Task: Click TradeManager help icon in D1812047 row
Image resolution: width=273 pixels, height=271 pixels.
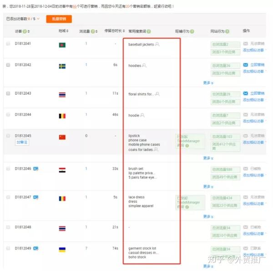Action: [187, 207]
